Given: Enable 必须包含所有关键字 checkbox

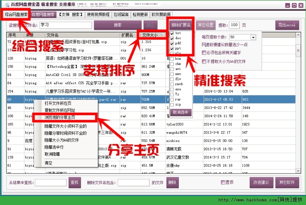Looking at the screenshot, I should (x=204, y=53).
